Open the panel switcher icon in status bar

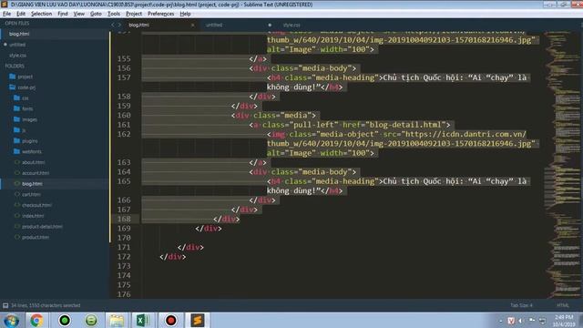(x=5, y=305)
